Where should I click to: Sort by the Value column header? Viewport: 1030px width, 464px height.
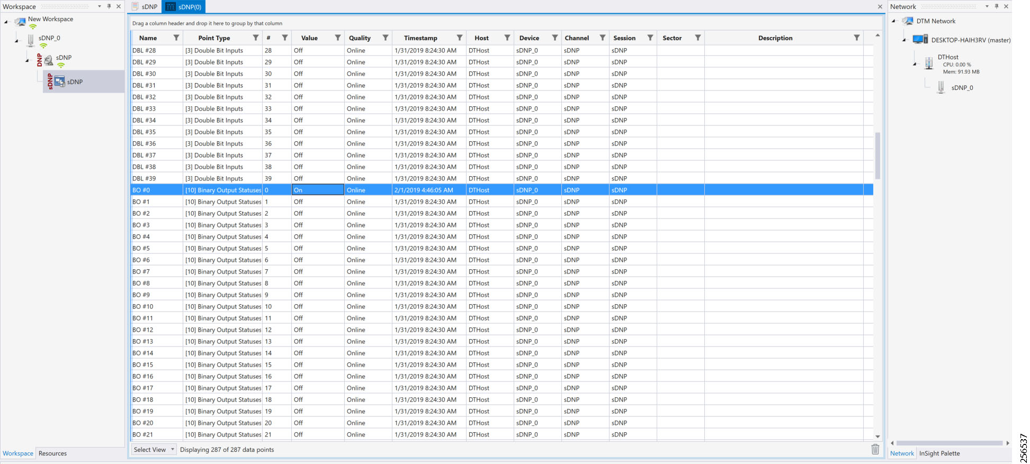(x=309, y=38)
